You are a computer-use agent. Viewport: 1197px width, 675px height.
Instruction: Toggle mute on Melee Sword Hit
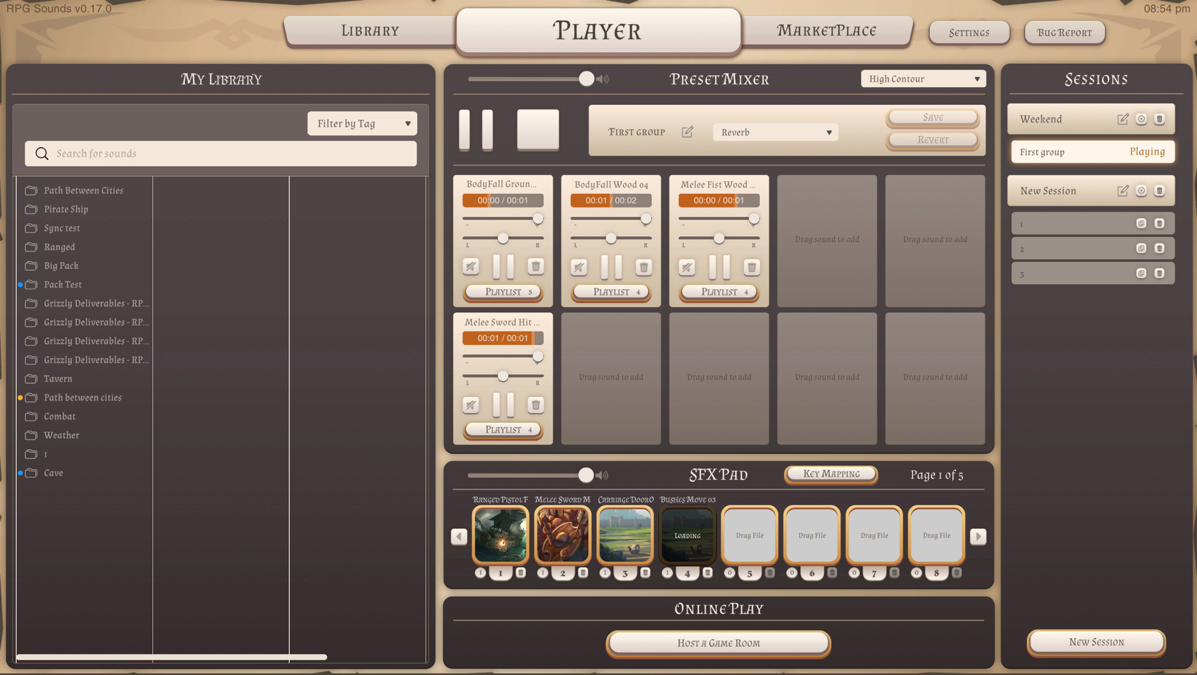(471, 405)
